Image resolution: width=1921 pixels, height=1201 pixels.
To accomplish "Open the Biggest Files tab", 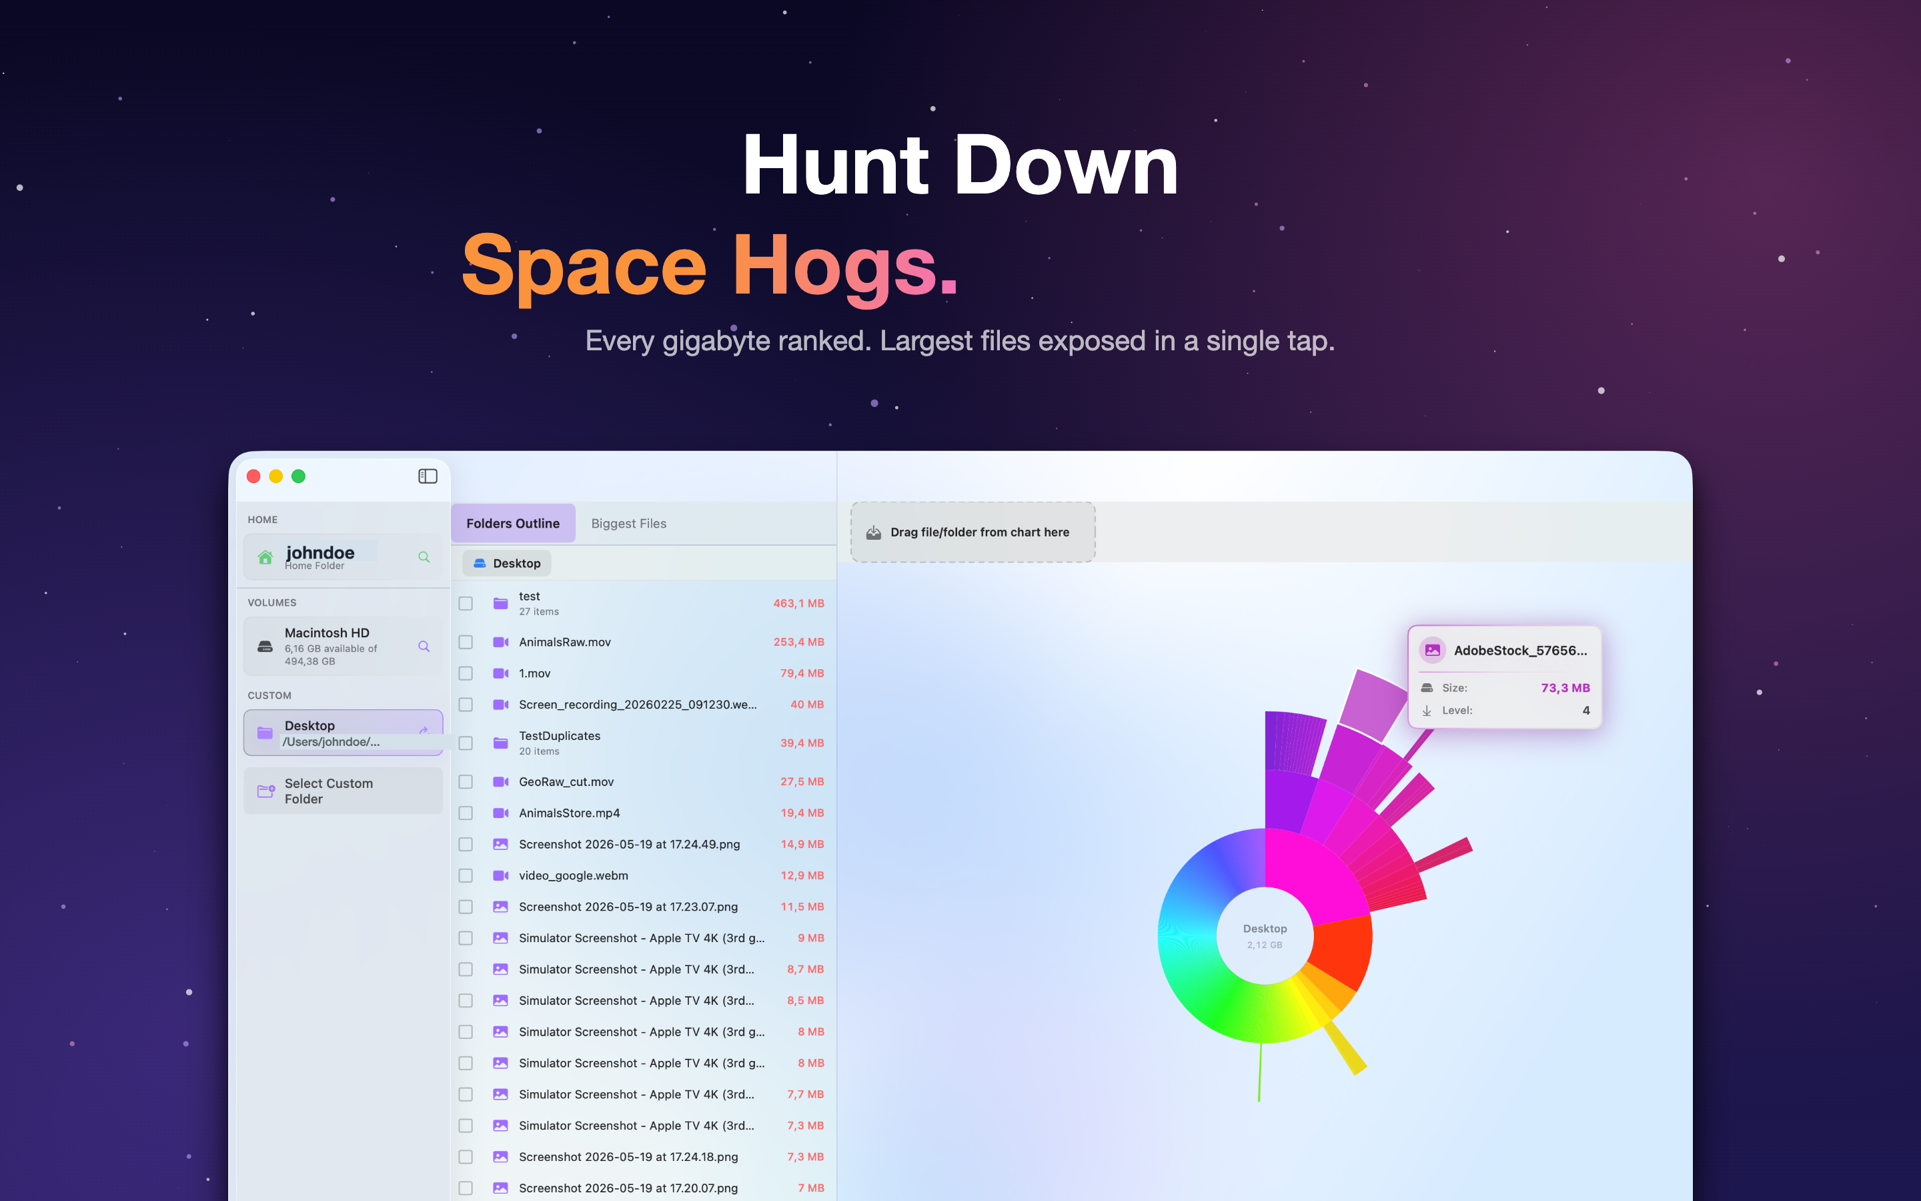I will 629,524.
